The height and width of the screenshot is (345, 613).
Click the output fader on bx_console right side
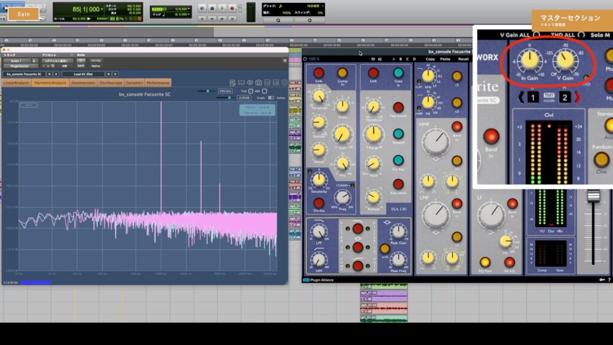[x=593, y=196]
